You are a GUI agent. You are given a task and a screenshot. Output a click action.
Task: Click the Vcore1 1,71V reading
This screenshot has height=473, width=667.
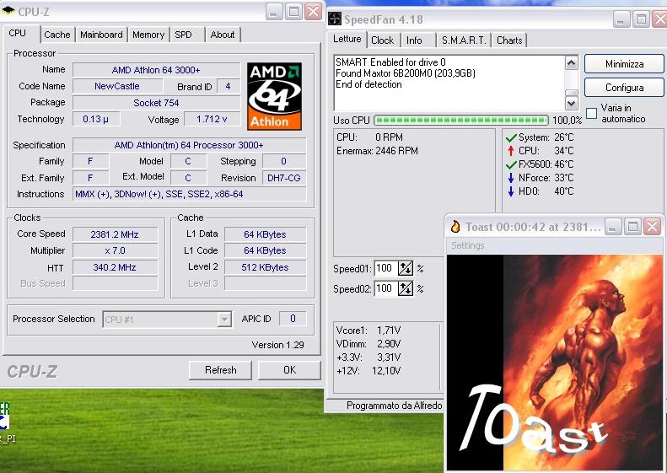[x=368, y=330]
